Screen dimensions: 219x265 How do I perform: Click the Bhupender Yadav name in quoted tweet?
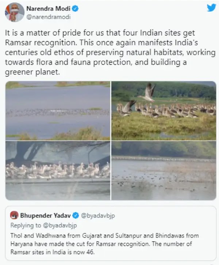click(45, 216)
